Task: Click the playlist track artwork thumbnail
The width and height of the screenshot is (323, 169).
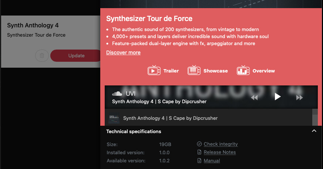Action: [114, 119]
